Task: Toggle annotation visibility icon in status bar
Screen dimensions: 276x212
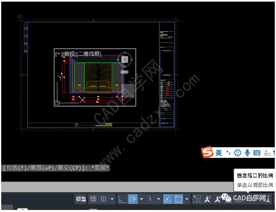Action: (x=208, y=199)
